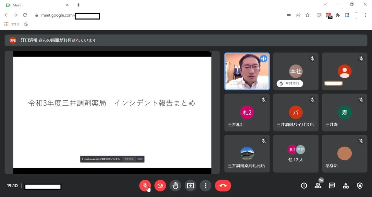
Task: Close the Meet browser tab
Action: coord(67,5)
